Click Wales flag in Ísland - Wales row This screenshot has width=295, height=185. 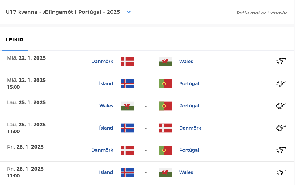coord(166,172)
